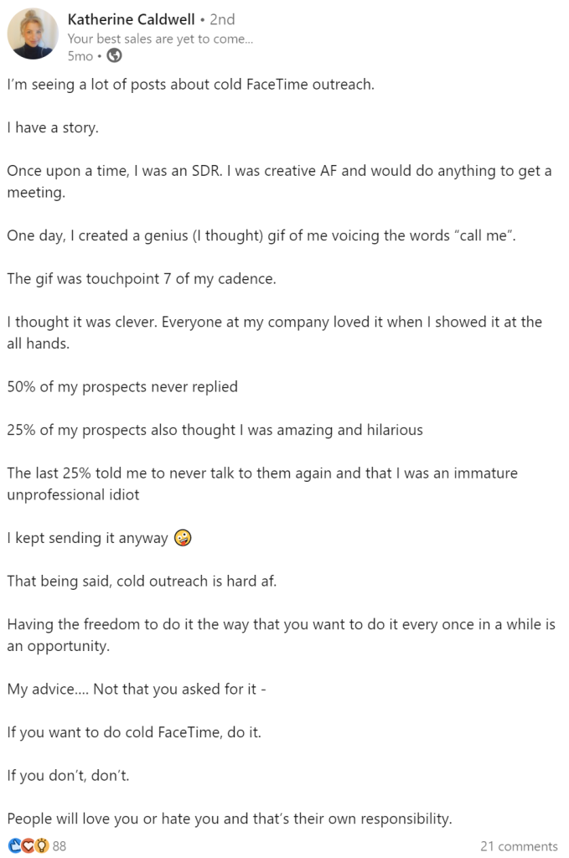The height and width of the screenshot is (858, 569).
Task: Click the final line 'People will love you or hate you'
Action: (x=230, y=819)
